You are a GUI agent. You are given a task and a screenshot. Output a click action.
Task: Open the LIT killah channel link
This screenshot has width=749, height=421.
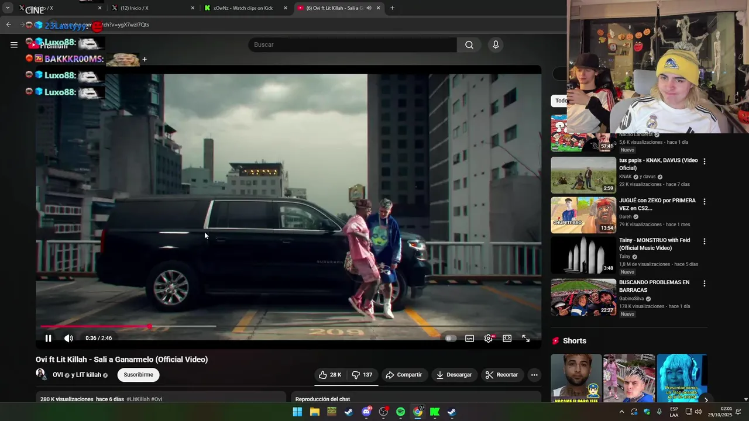click(86, 375)
